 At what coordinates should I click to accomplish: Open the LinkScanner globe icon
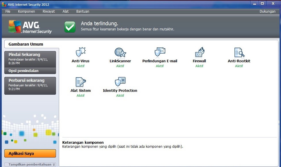point(120,52)
